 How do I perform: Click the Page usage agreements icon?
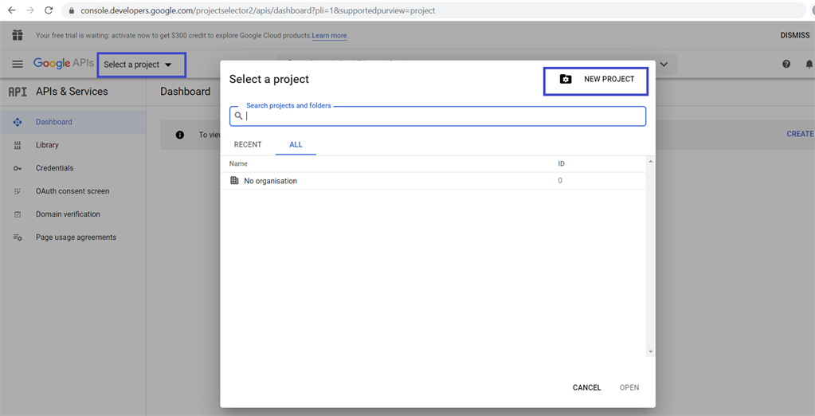(x=18, y=237)
